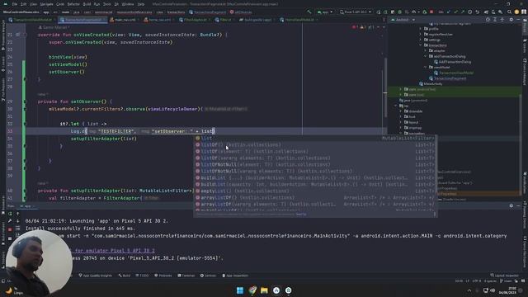Choose arrayListOf() in the completion popup
Image resolution: width=528 pixels, height=297 pixels.
tap(315, 198)
